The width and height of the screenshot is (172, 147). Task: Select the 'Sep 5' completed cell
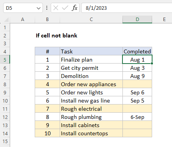pyautogui.click(x=137, y=101)
